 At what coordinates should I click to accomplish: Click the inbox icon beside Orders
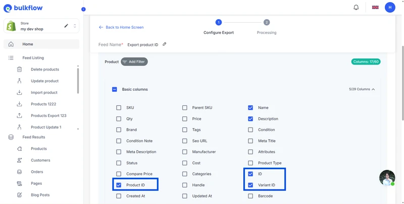tap(19, 172)
